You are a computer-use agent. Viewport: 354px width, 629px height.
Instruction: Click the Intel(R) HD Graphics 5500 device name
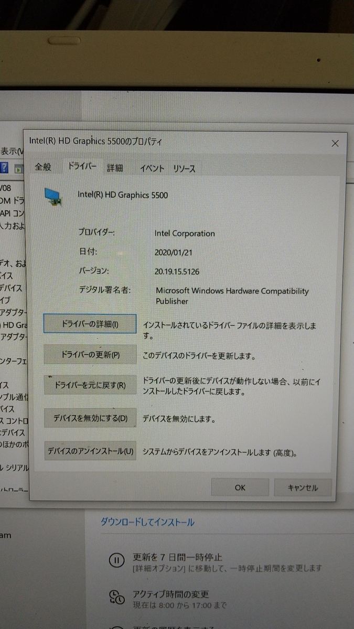(x=123, y=195)
